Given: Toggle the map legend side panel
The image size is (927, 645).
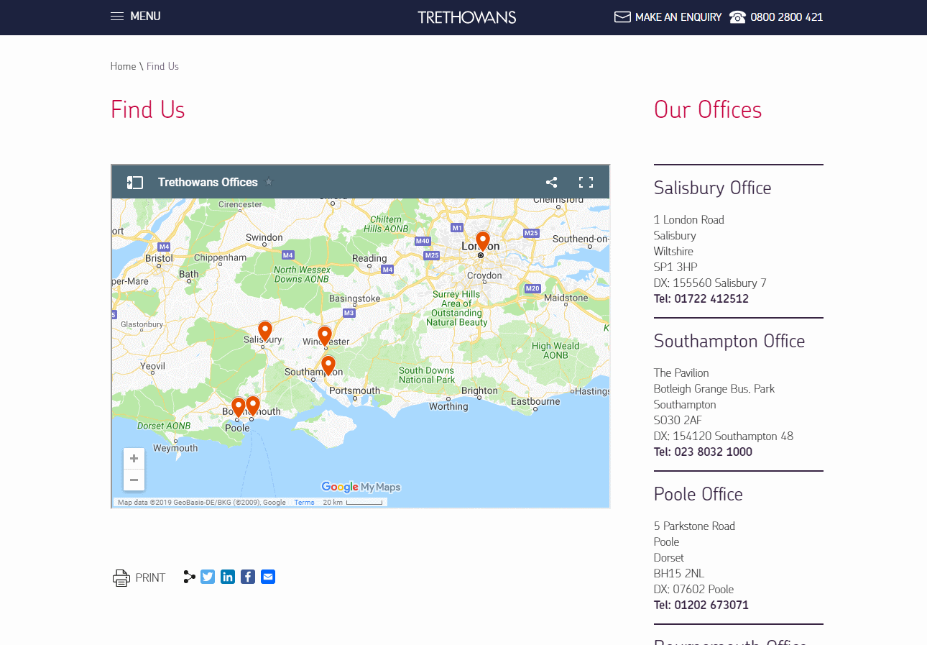Looking at the screenshot, I should [x=135, y=183].
